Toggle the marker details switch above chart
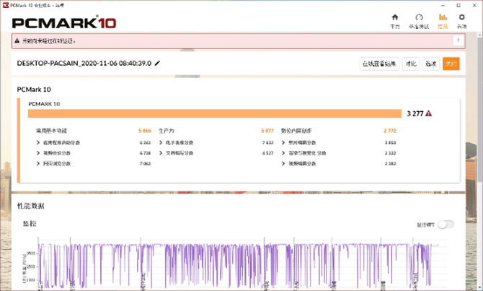This screenshot has height=291, width=483. pos(446,225)
